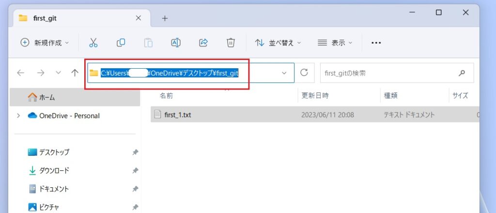Add a new tab

[x=165, y=18]
